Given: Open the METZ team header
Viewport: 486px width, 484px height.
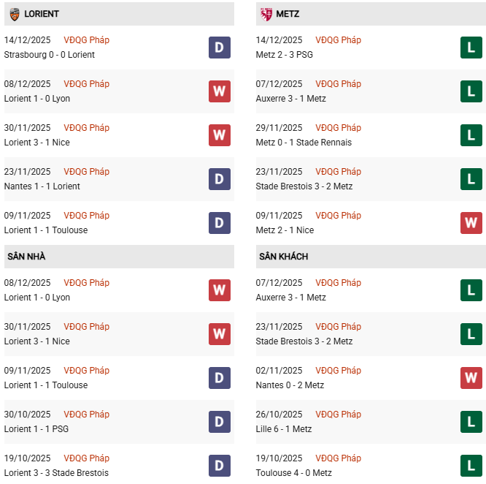Looking at the screenshot, I should [x=288, y=14].
